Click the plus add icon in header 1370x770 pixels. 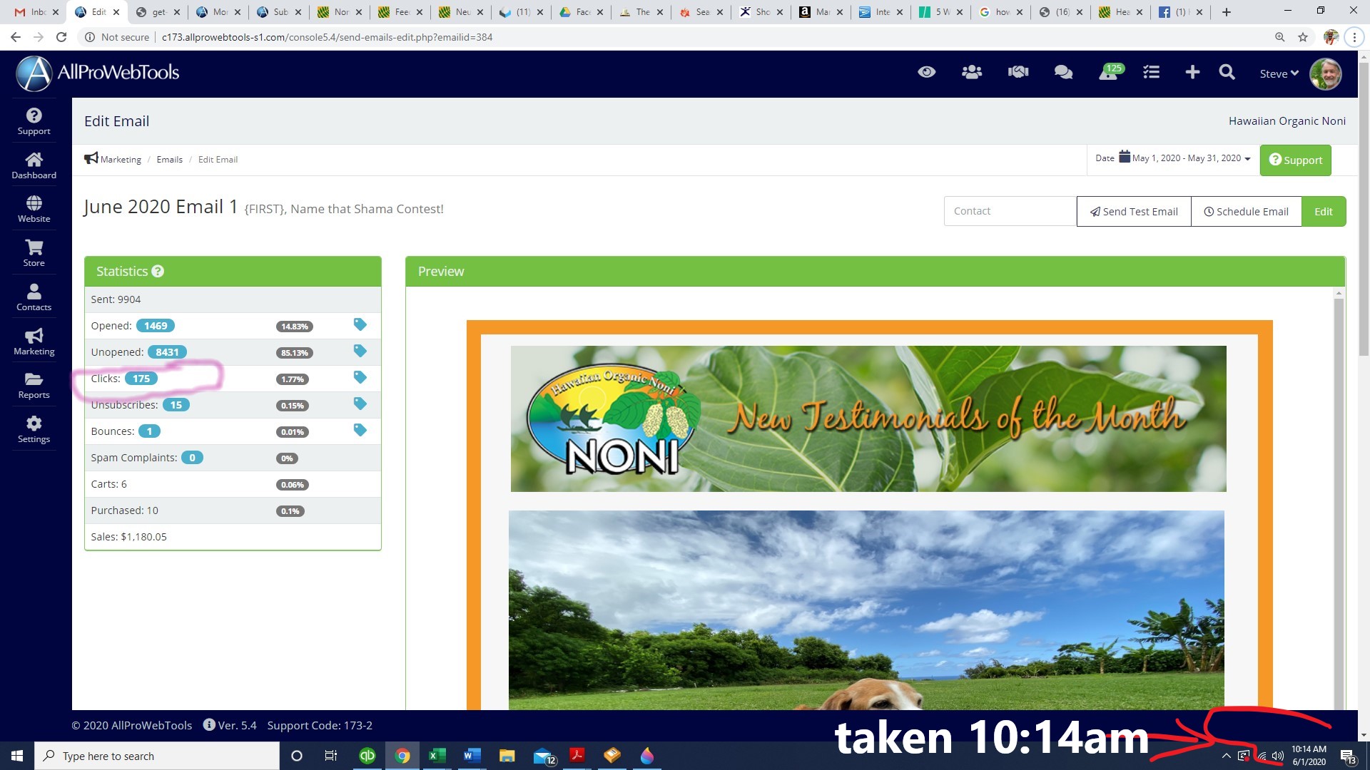[x=1192, y=72]
